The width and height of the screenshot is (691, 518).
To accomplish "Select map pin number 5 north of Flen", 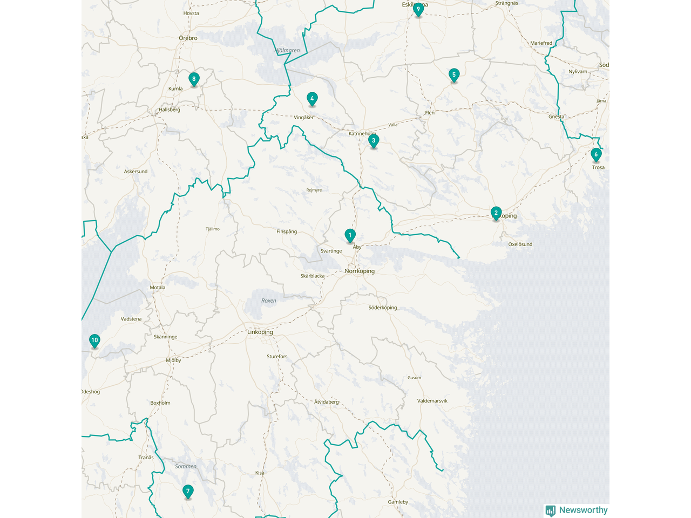I will (454, 75).
